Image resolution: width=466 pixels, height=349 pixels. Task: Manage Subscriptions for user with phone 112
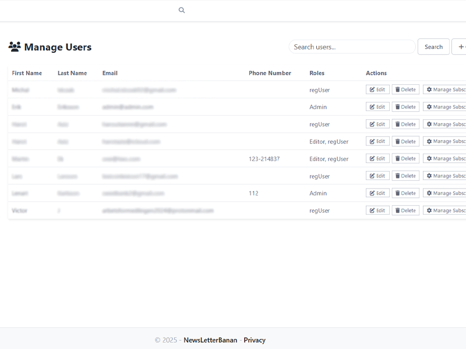pyautogui.click(x=445, y=193)
